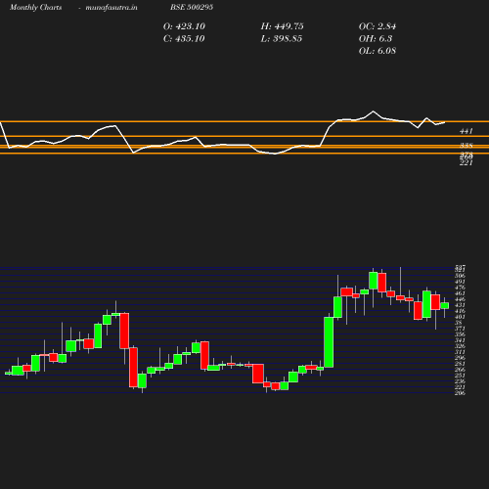Viewport: 489px width, 489px height.
Task: Click the 'munafasutra.in' site label
Action: tap(111, 7)
